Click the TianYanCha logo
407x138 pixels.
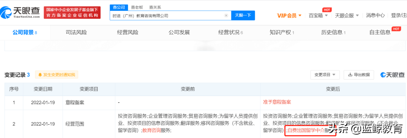(20, 12)
